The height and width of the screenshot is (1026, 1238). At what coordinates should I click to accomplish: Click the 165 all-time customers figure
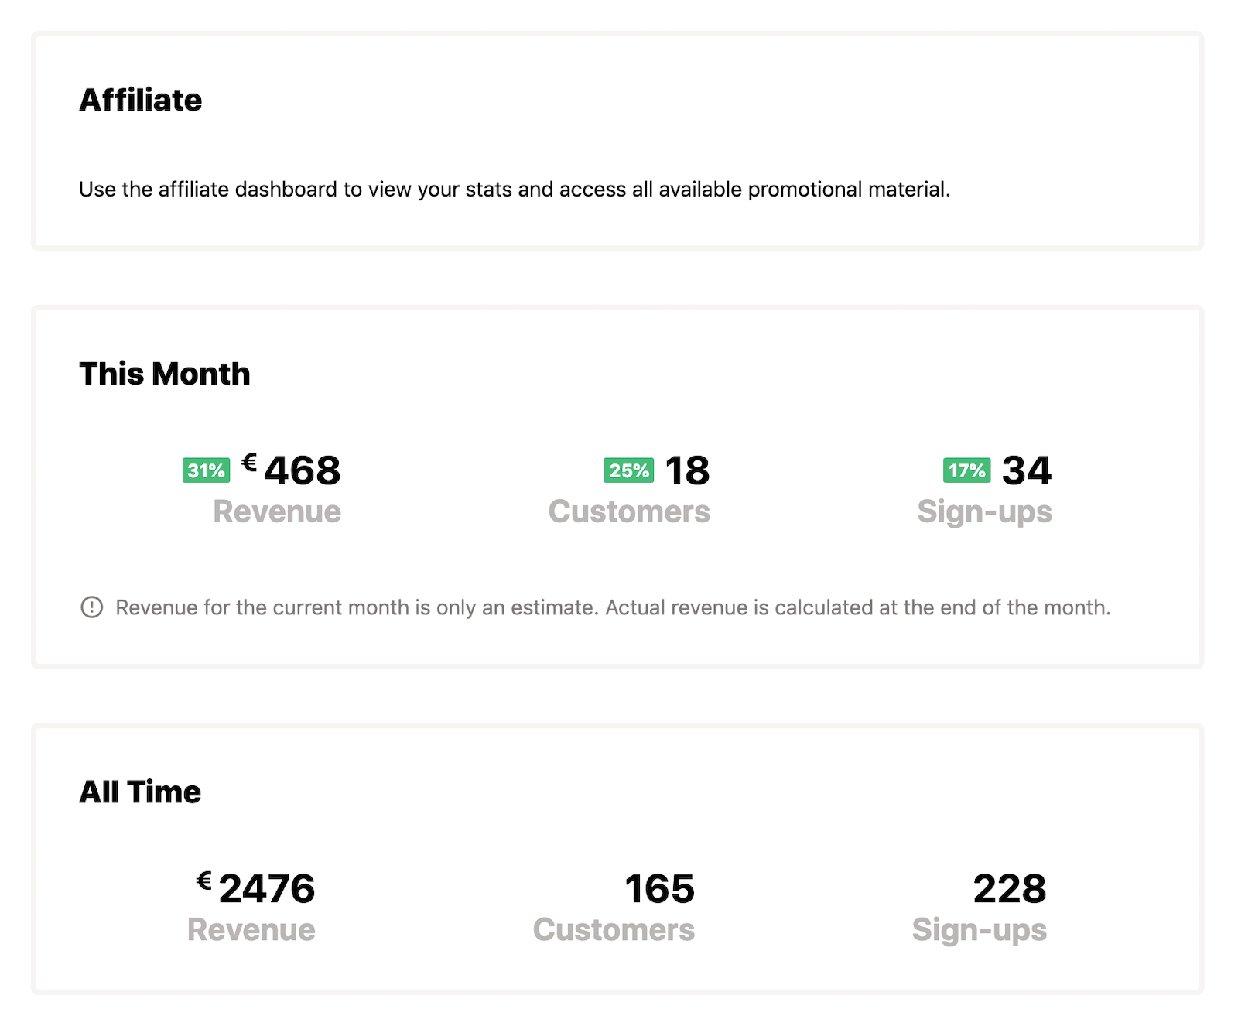[659, 888]
